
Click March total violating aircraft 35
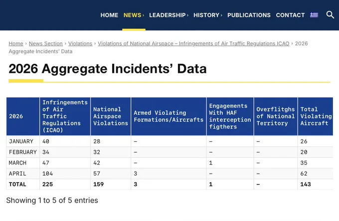coord(304,163)
